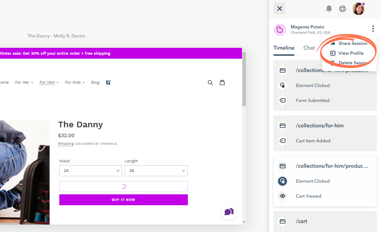Open the user avatar menu
This screenshot has width=384, height=232.
click(359, 9)
